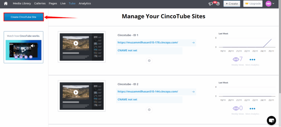
Task: Click weekly views eye icon for ID 2
Action: click(x=236, y=108)
